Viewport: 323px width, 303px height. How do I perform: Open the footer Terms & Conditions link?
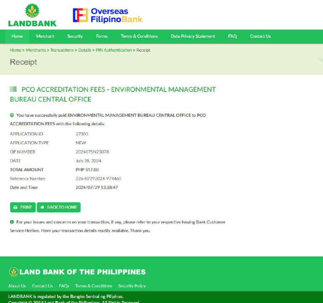(x=94, y=286)
